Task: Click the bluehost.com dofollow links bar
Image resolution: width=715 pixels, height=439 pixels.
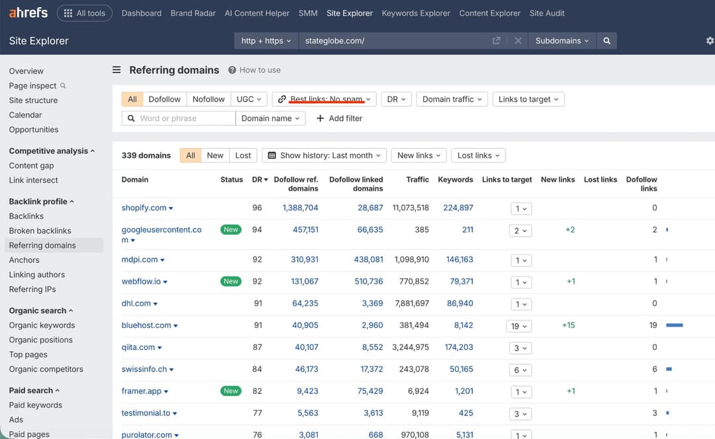Action: [x=675, y=325]
